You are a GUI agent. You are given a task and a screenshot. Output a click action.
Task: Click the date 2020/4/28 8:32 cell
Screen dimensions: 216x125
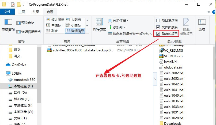pyautogui.click(x=128, y=50)
